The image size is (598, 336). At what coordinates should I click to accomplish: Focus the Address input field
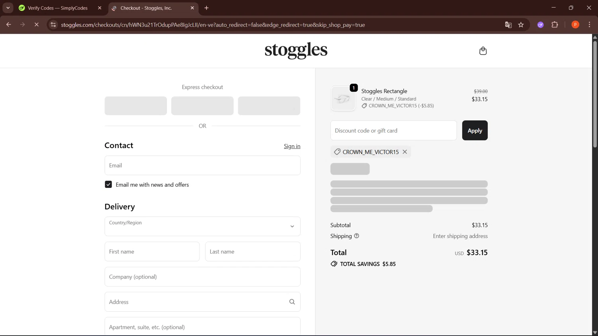(x=203, y=302)
